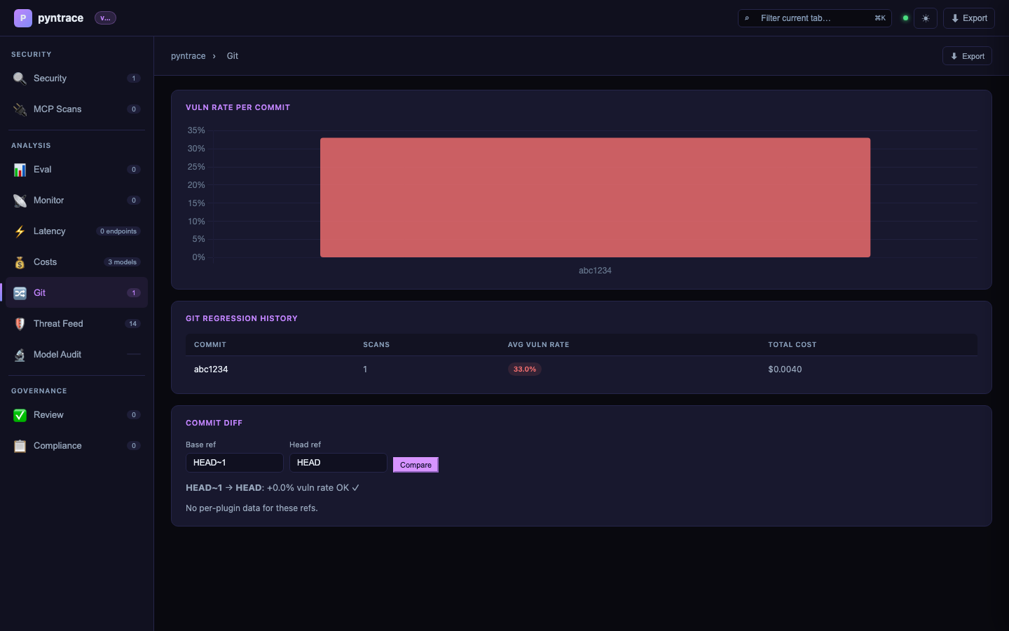Click the COMMIT DIFF heading

pyautogui.click(x=214, y=423)
